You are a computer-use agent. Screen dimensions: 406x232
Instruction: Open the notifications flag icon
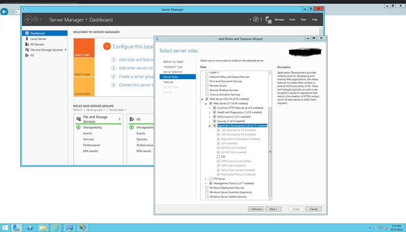268,20
